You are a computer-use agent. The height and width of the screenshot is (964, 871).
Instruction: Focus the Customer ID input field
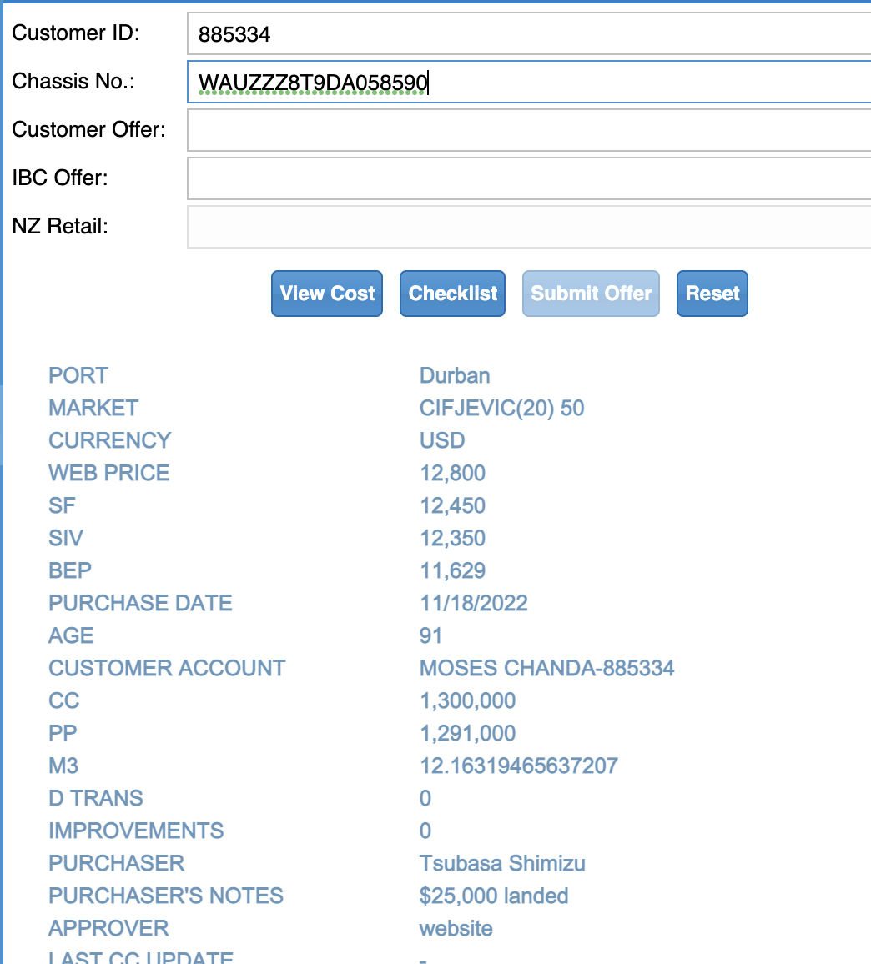click(x=529, y=34)
